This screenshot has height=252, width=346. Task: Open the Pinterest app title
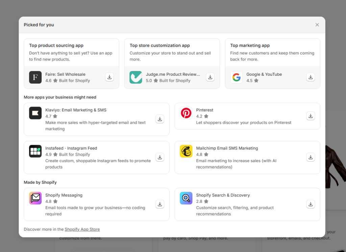[204, 110]
